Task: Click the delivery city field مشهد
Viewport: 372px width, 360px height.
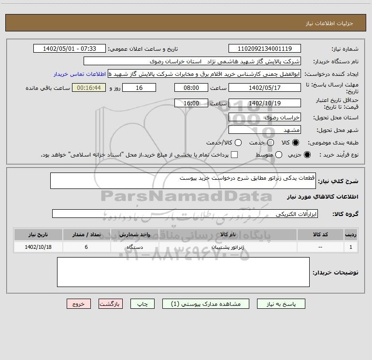Action: (265, 130)
